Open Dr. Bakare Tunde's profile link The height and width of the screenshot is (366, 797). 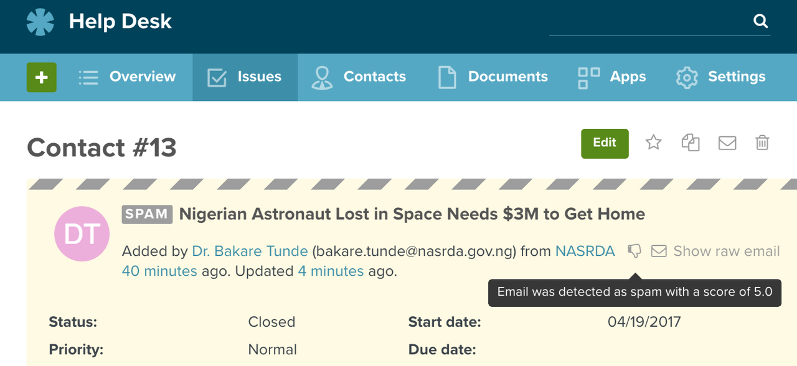click(250, 251)
